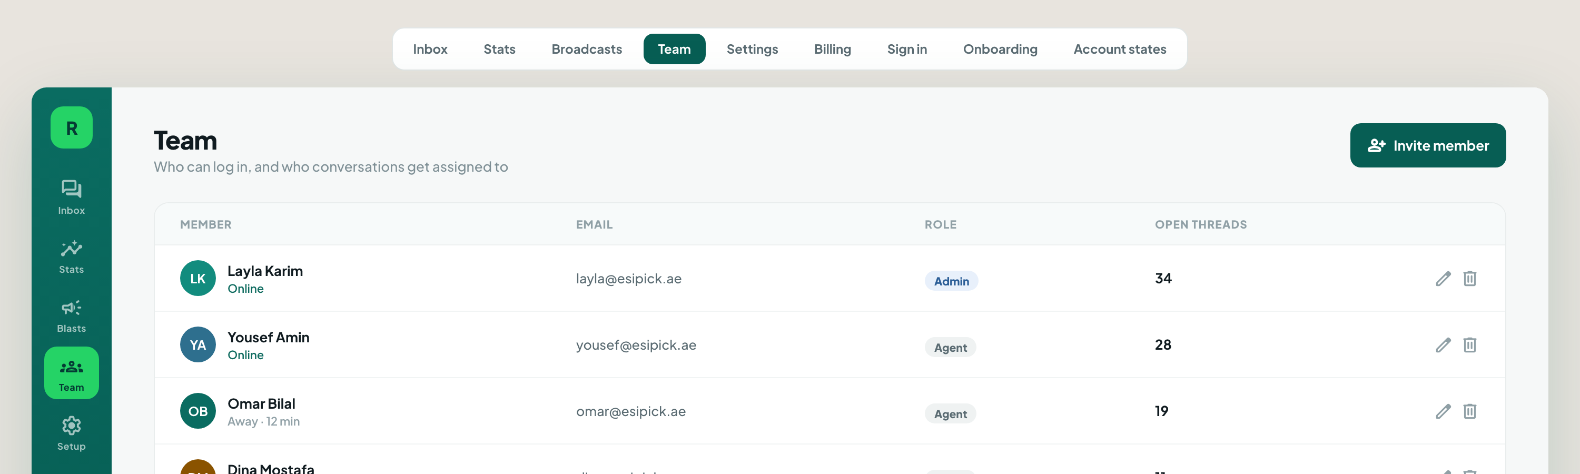Click the green R workspace logo
This screenshot has width=1580, height=474.
[72, 127]
